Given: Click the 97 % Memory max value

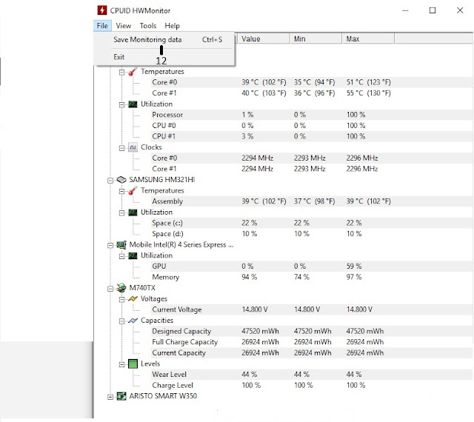Looking at the screenshot, I should click(354, 277).
